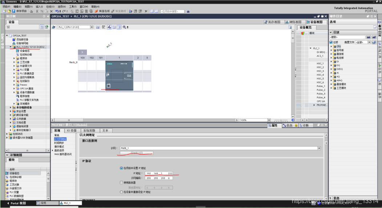Click the collapse project tree arrow icon
Viewport: 382px width, 208px height.
click(48, 16)
